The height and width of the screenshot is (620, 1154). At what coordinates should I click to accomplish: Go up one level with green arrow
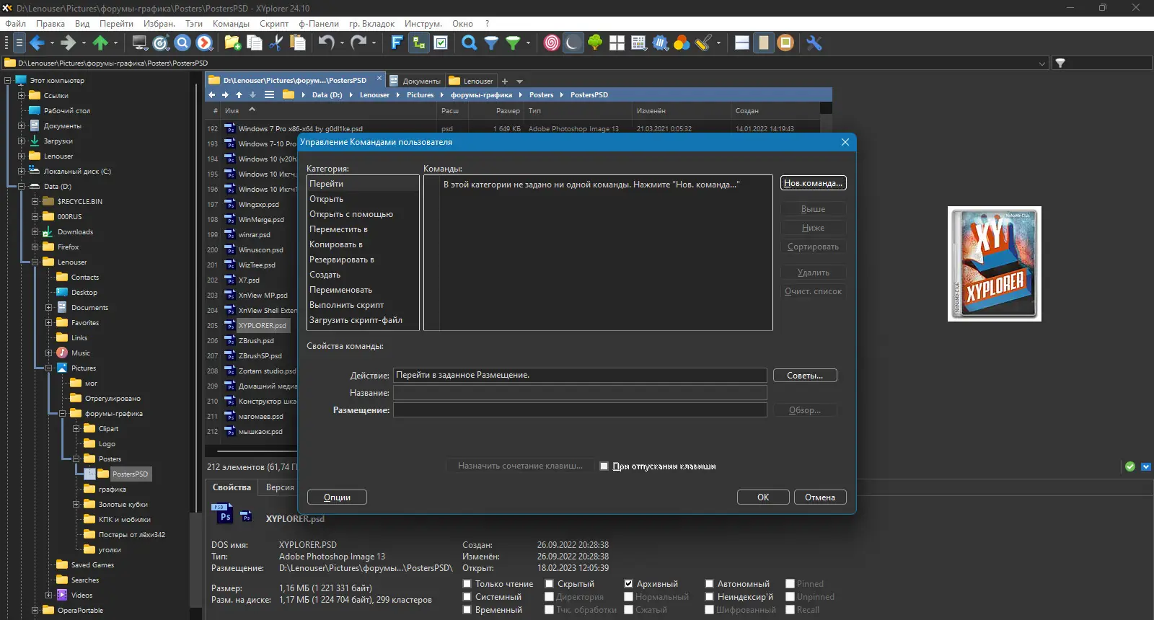(x=100, y=43)
